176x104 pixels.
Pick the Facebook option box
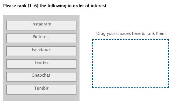pyautogui.click(x=41, y=51)
